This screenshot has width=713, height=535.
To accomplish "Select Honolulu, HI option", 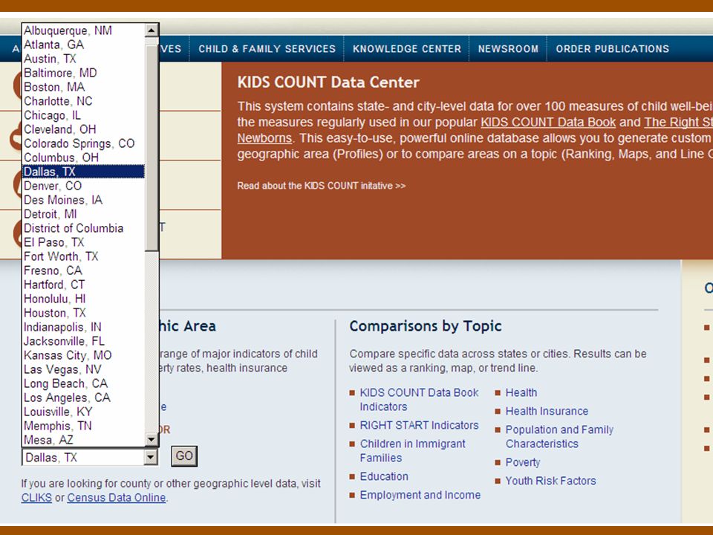I will (x=84, y=299).
